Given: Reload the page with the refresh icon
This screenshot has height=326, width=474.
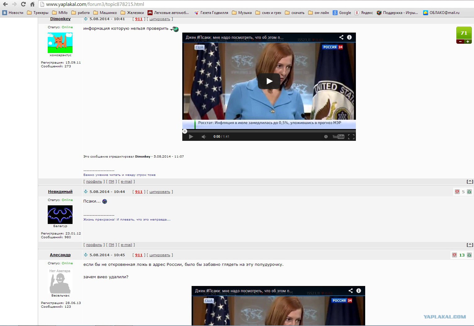Looking at the screenshot, I should click(x=23, y=4).
